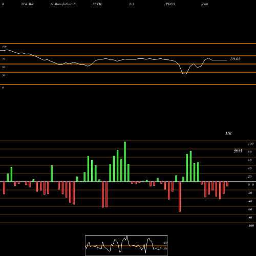Click the 'SI(TM)' header text
This screenshot has width=256, height=256.
click(97, 4)
